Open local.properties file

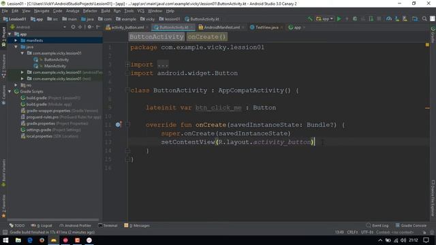pos(50,136)
